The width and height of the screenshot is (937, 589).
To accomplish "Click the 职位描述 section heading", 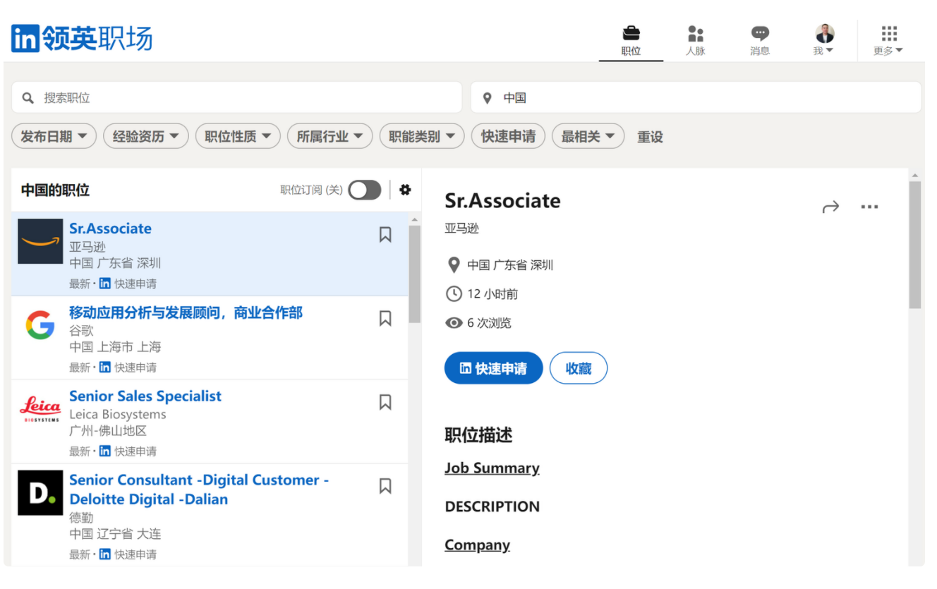I will [478, 435].
